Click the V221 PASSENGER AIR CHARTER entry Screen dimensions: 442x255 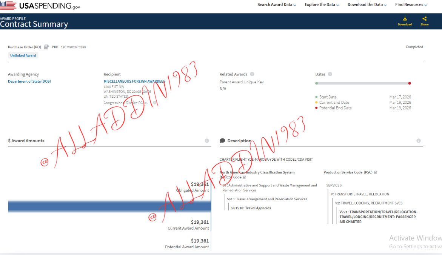pos(378,217)
